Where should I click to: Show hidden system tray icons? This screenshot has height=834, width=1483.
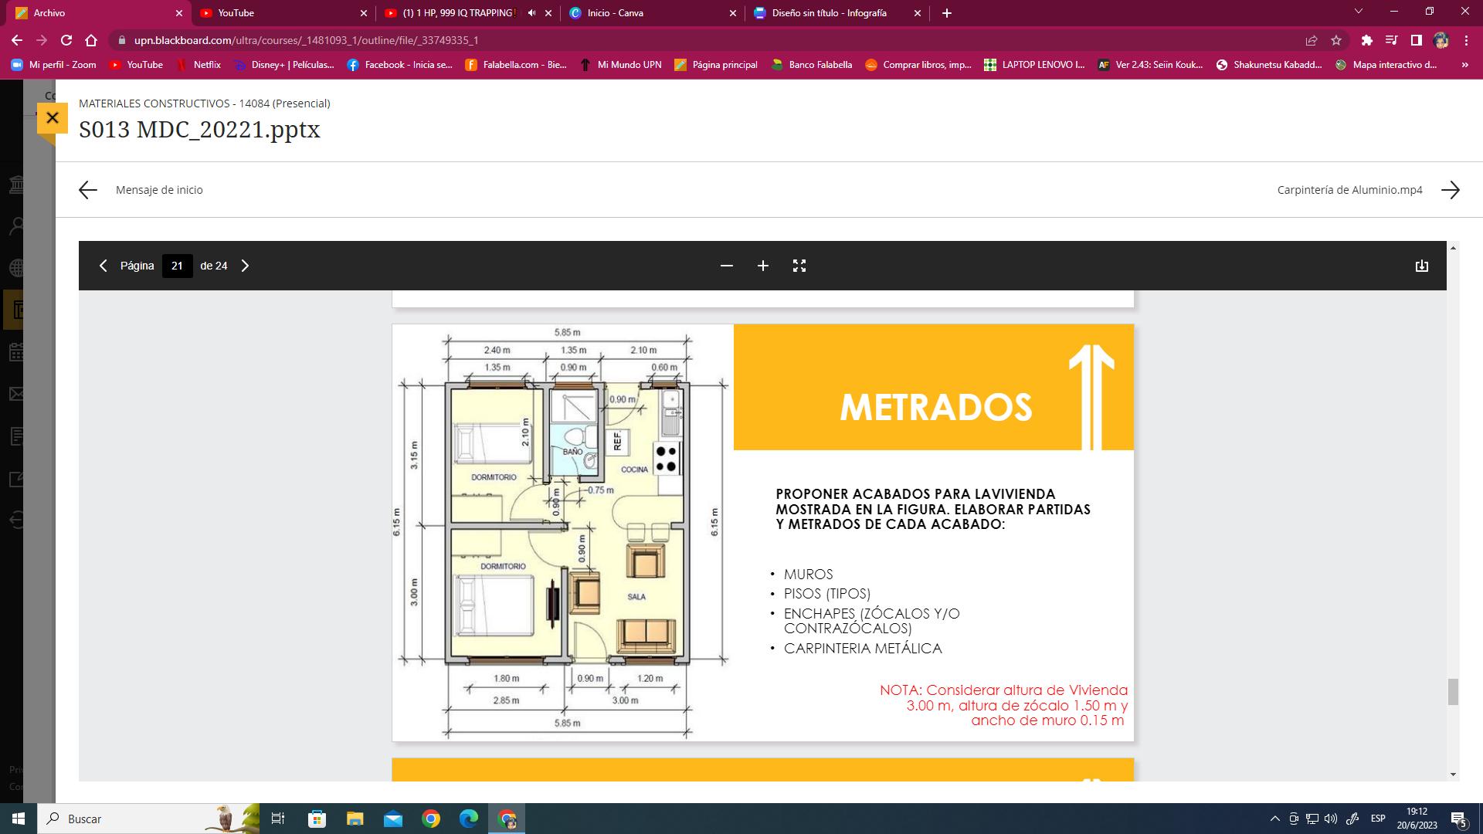[x=1274, y=819]
